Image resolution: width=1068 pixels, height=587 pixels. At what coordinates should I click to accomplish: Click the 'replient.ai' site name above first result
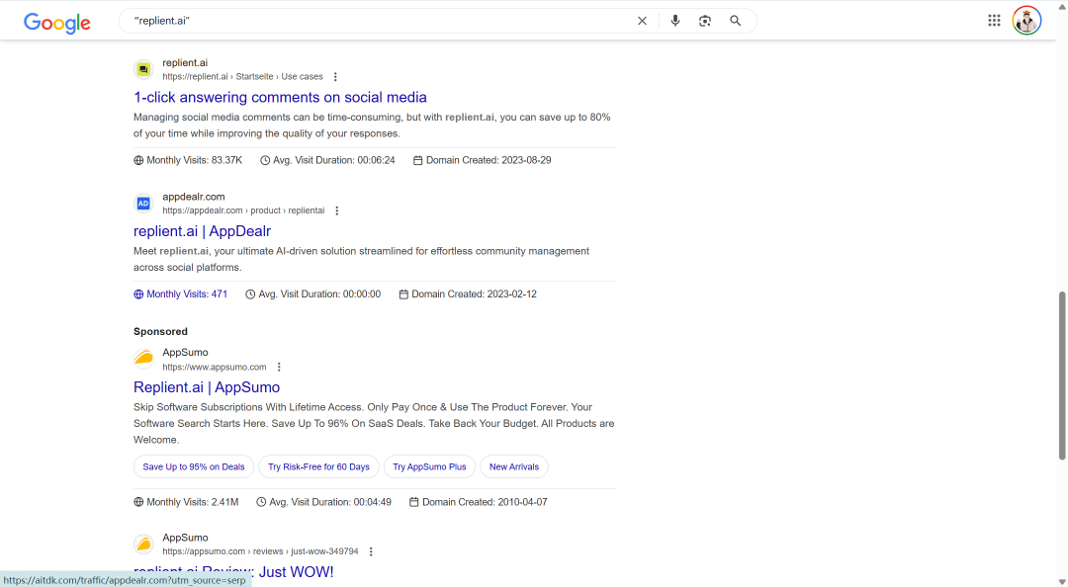click(x=185, y=62)
